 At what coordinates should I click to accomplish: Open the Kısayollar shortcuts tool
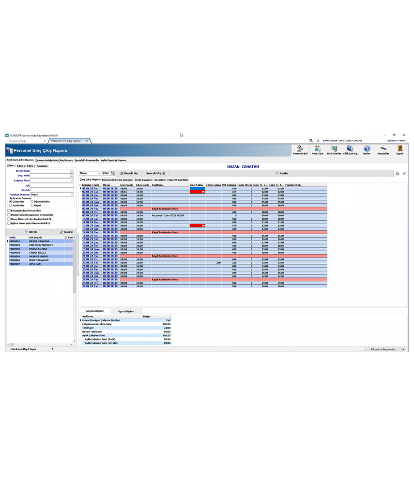point(383,149)
